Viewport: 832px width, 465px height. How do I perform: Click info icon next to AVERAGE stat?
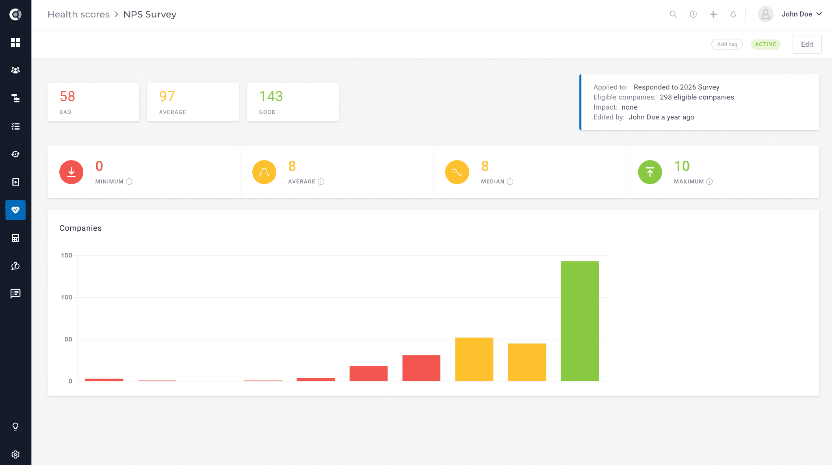(321, 182)
